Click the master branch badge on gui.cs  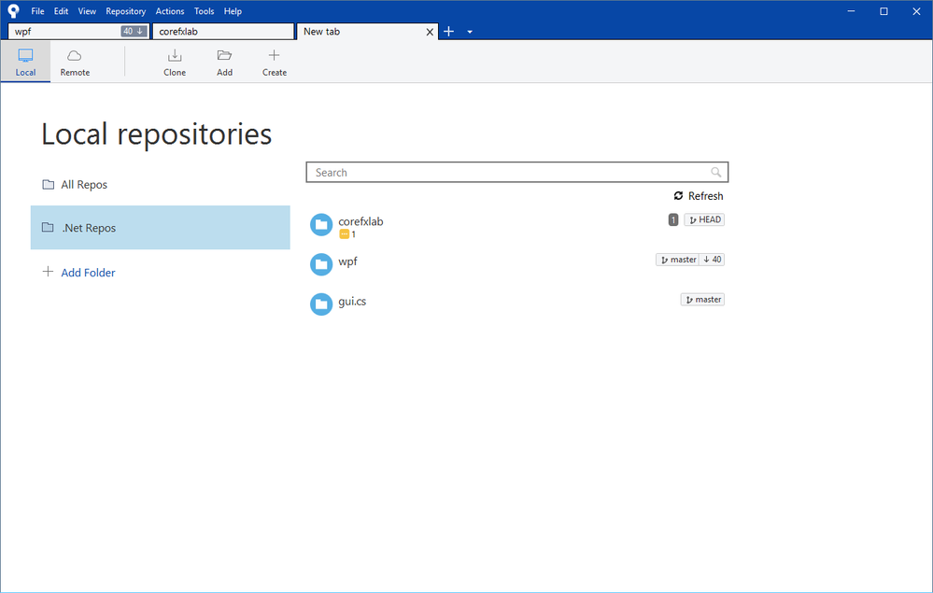(702, 299)
